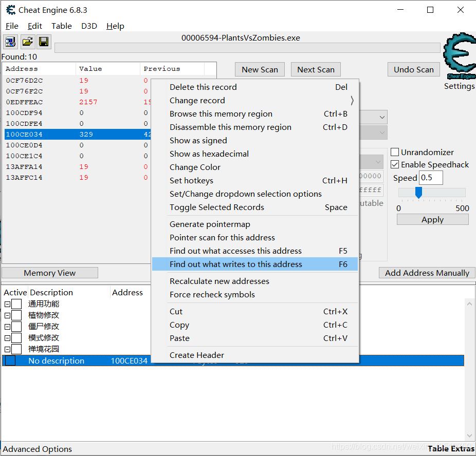476x456 pixels.
Task: Activate checkbox for 植物修改 entry
Action: (16, 315)
